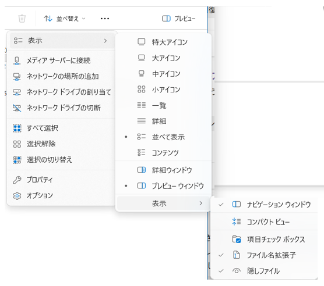Select 大アイコン view
This screenshot has width=324, height=286.
(163, 58)
